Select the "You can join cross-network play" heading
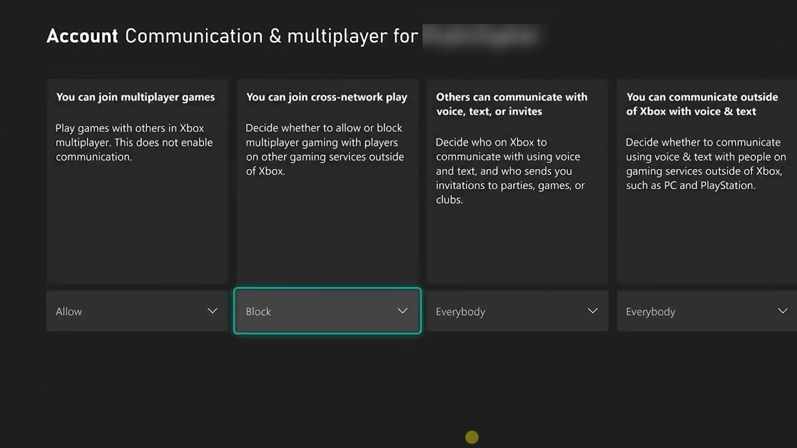 coord(327,97)
